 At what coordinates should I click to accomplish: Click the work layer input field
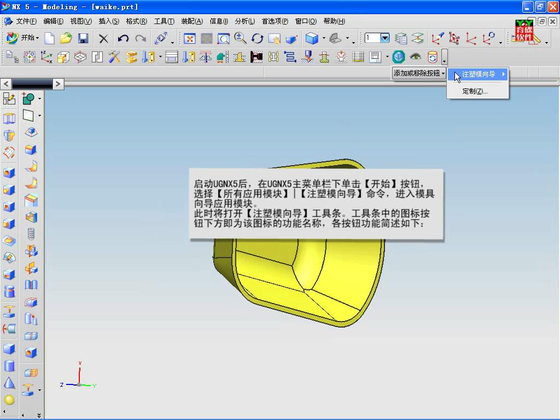pos(372,38)
